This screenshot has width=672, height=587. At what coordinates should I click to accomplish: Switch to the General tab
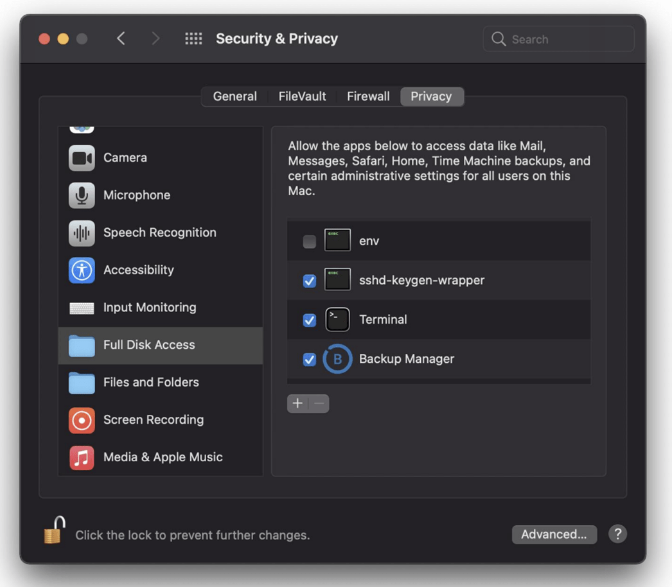(235, 96)
